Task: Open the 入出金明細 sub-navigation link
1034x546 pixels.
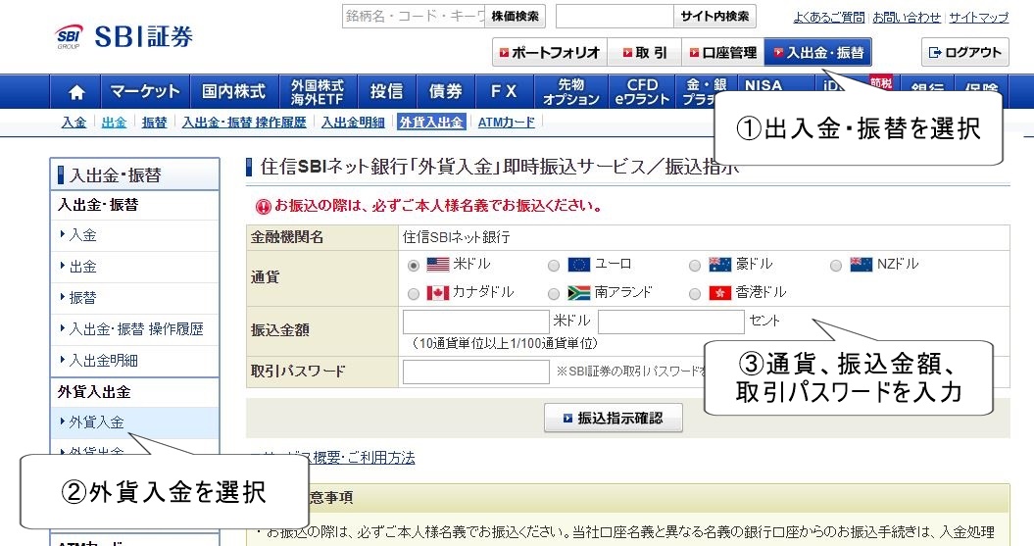Action: point(353,122)
